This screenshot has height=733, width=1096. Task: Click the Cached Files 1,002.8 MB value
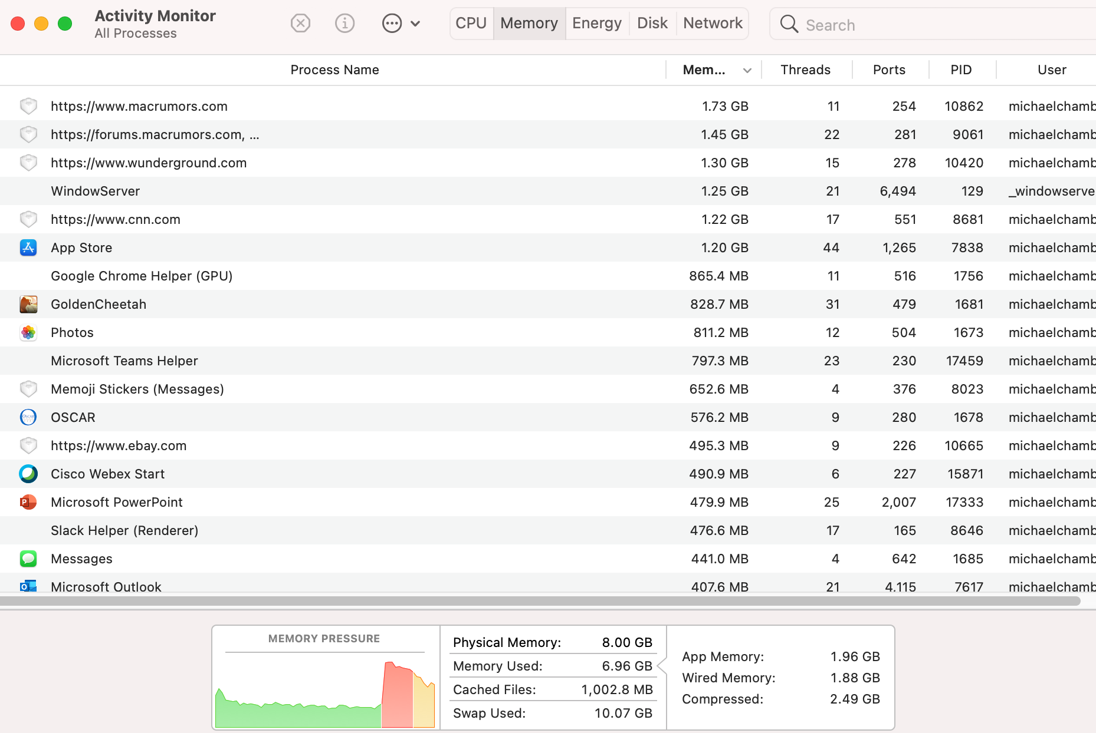pyautogui.click(x=617, y=689)
